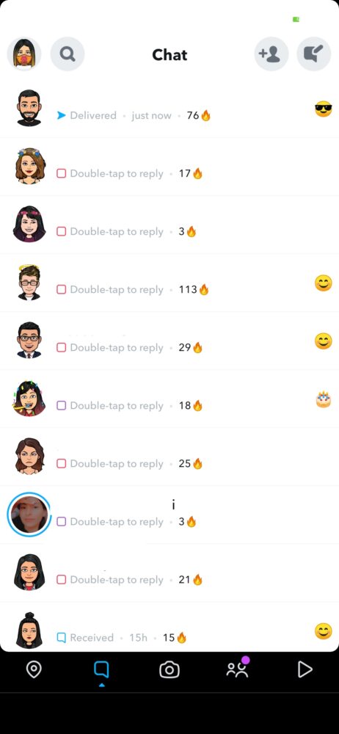Open my profile Bitmoji avatar
The height and width of the screenshot is (734, 339).
click(24, 54)
